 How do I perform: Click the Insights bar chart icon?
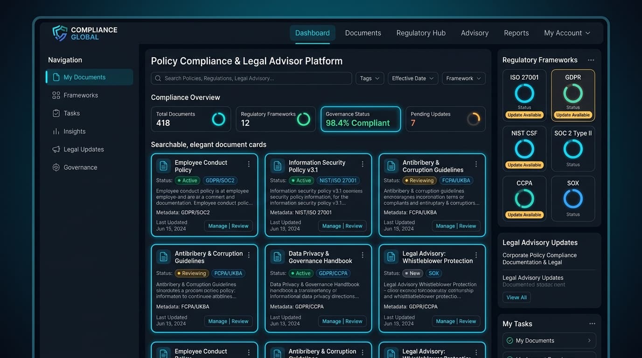coord(56,131)
